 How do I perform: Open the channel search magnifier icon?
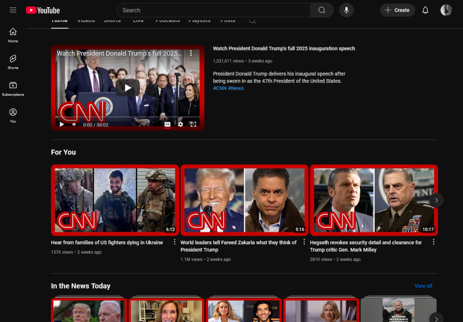[252, 20]
